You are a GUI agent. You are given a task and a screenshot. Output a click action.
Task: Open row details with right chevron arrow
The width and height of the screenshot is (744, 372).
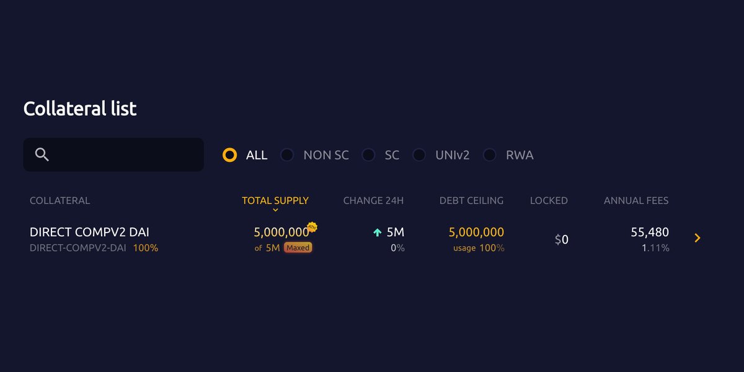697,238
